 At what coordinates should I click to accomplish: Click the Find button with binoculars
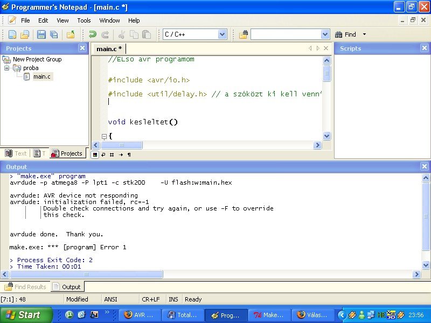(x=345, y=34)
